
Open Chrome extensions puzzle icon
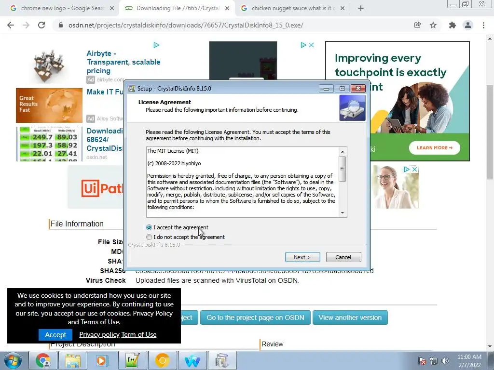(x=453, y=25)
